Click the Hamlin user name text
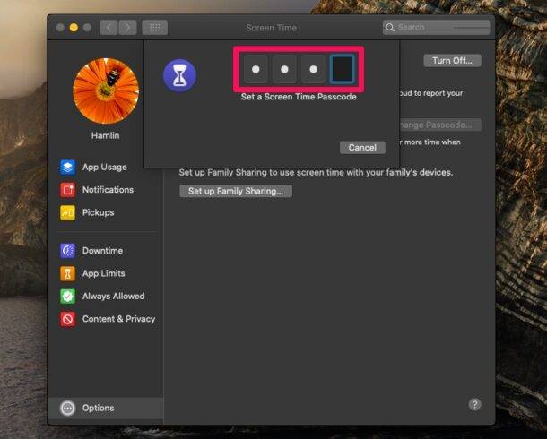 (105, 135)
